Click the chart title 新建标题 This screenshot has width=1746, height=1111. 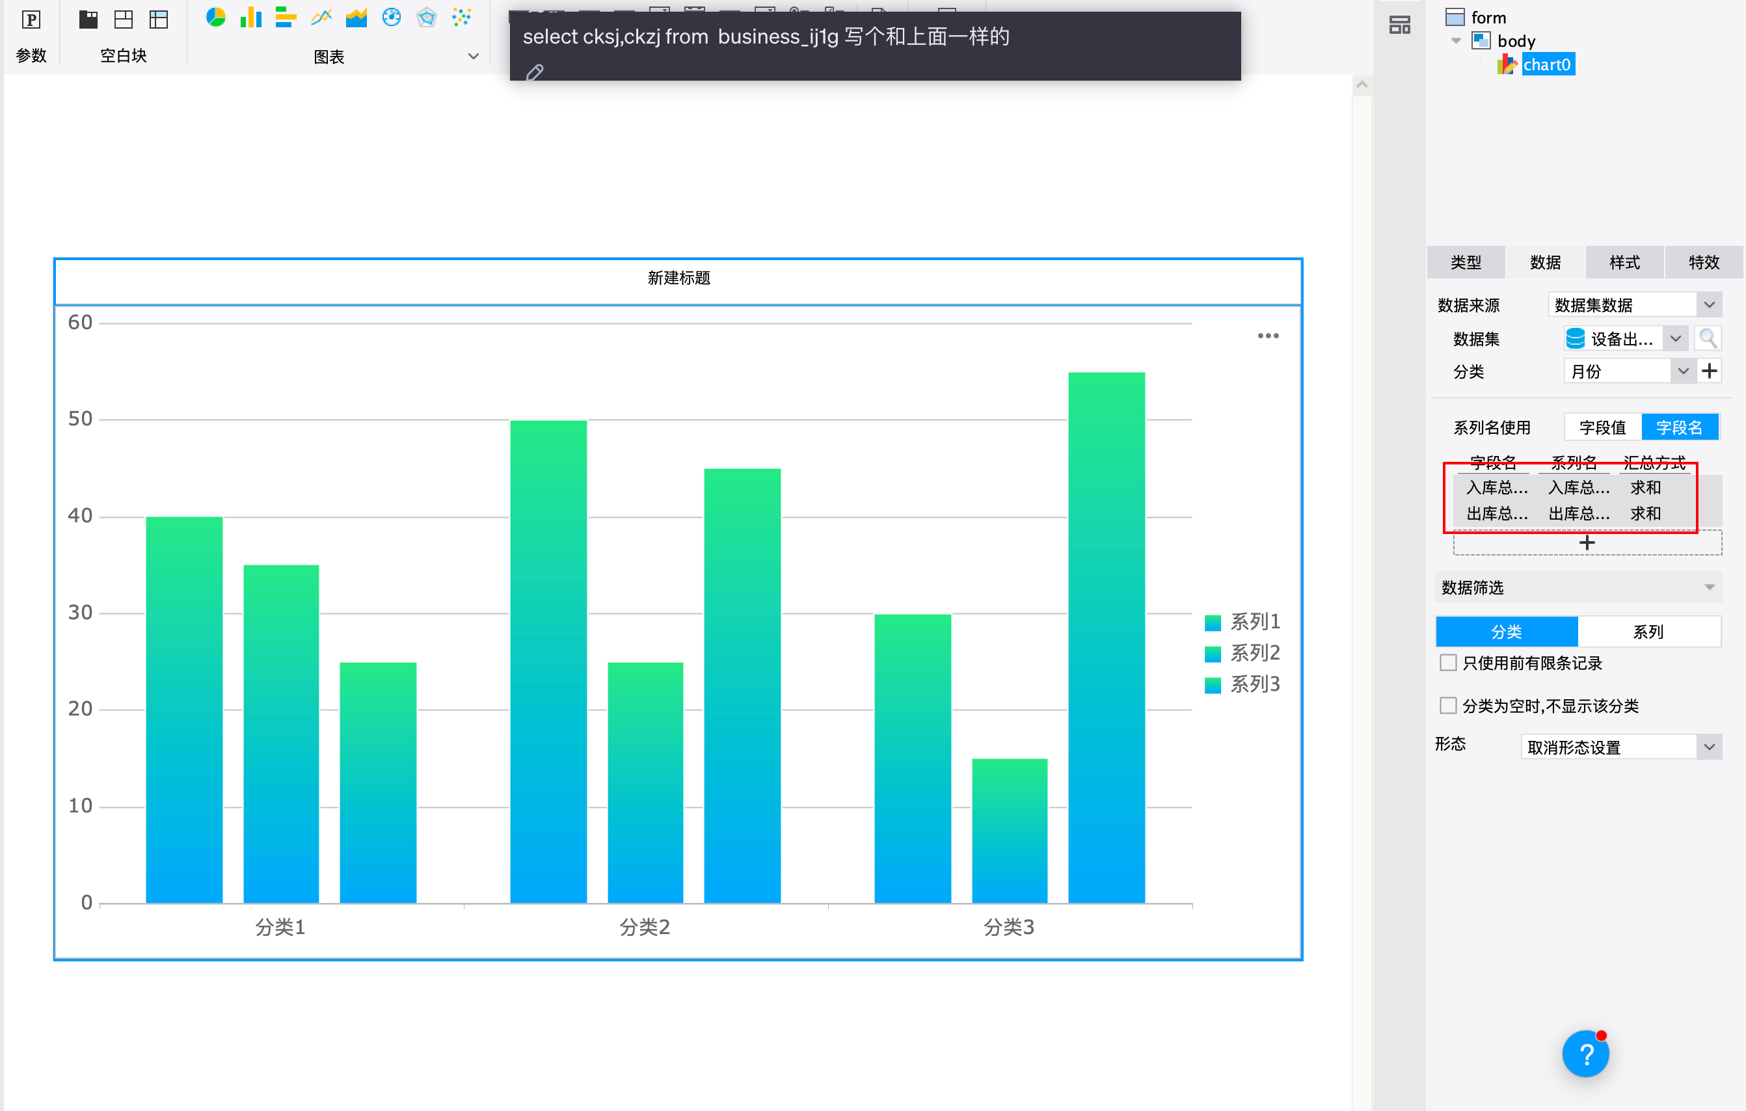click(678, 278)
